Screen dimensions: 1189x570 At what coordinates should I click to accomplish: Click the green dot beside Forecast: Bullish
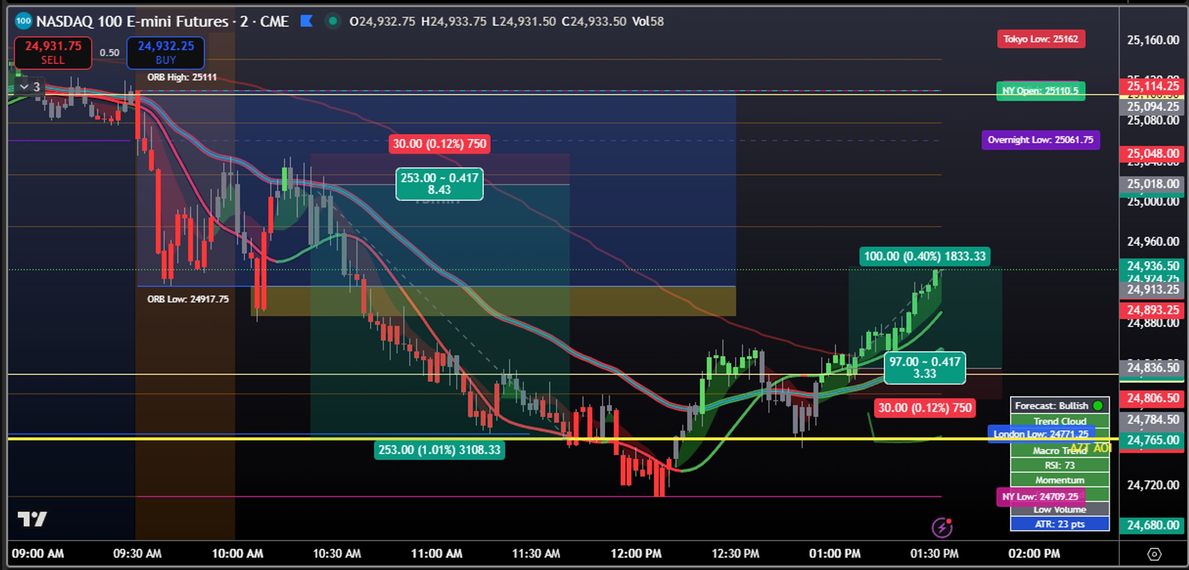point(1098,406)
